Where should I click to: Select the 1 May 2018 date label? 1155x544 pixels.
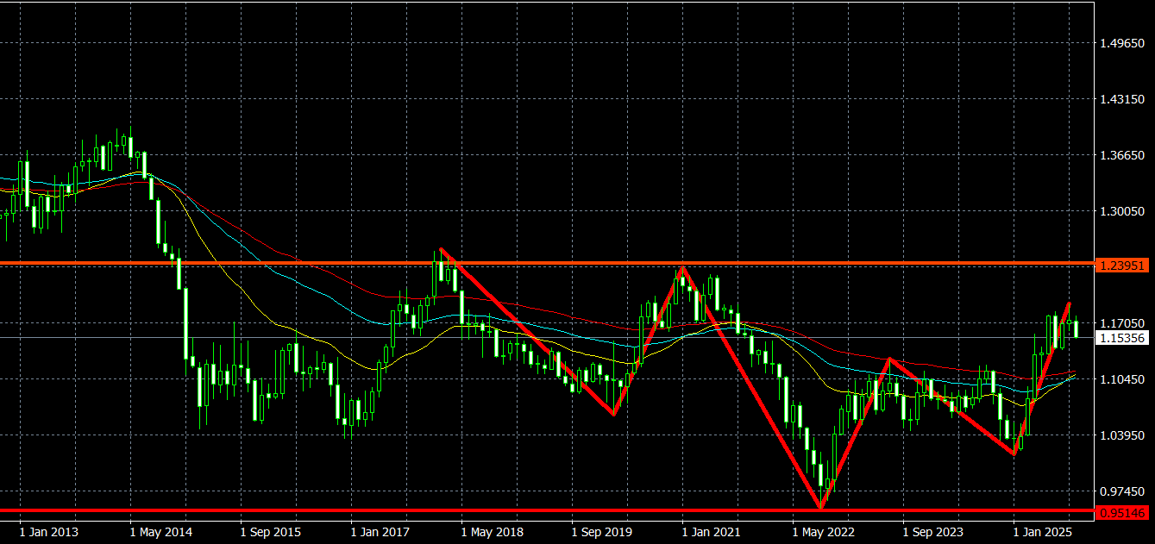[x=493, y=532]
